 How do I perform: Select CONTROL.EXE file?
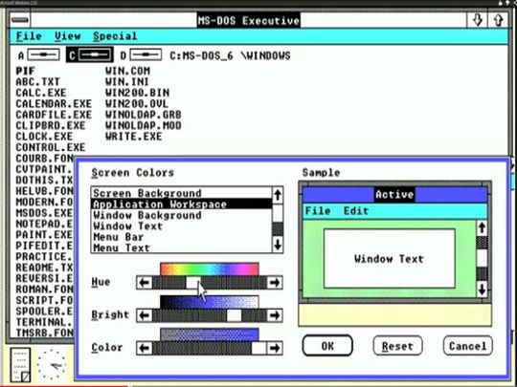51,147
